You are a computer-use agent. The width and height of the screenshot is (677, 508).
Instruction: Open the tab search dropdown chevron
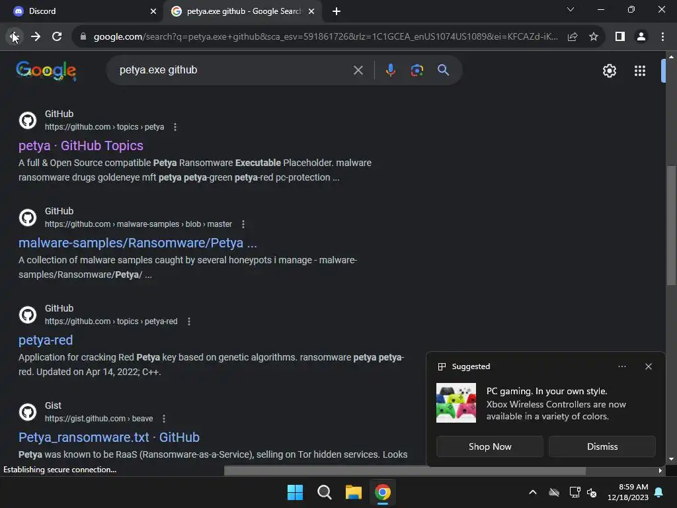(x=571, y=9)
